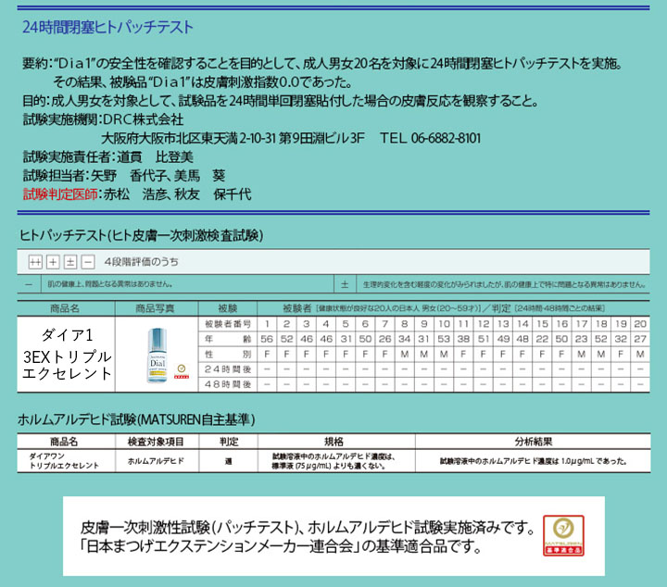Click the phone number TEL 06-6882-8101
The height and width of the screenshot is (587, 667).
[431, 138]
